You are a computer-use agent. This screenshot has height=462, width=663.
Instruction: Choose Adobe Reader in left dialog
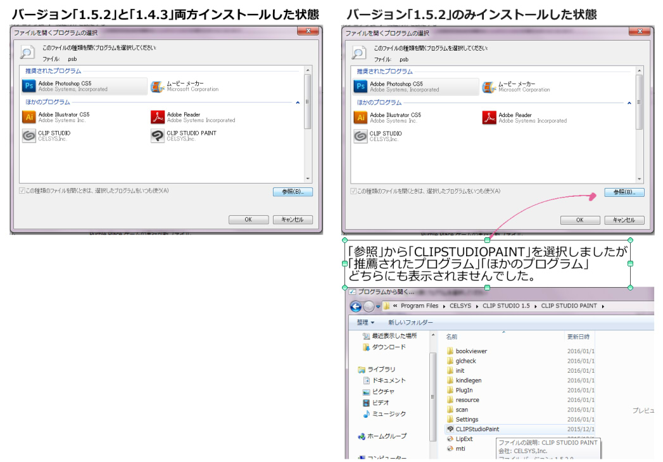click(193, 117)
